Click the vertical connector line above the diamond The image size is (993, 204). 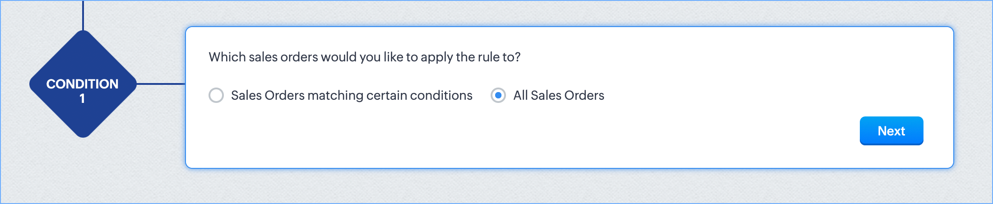click(x=83, y=14)
